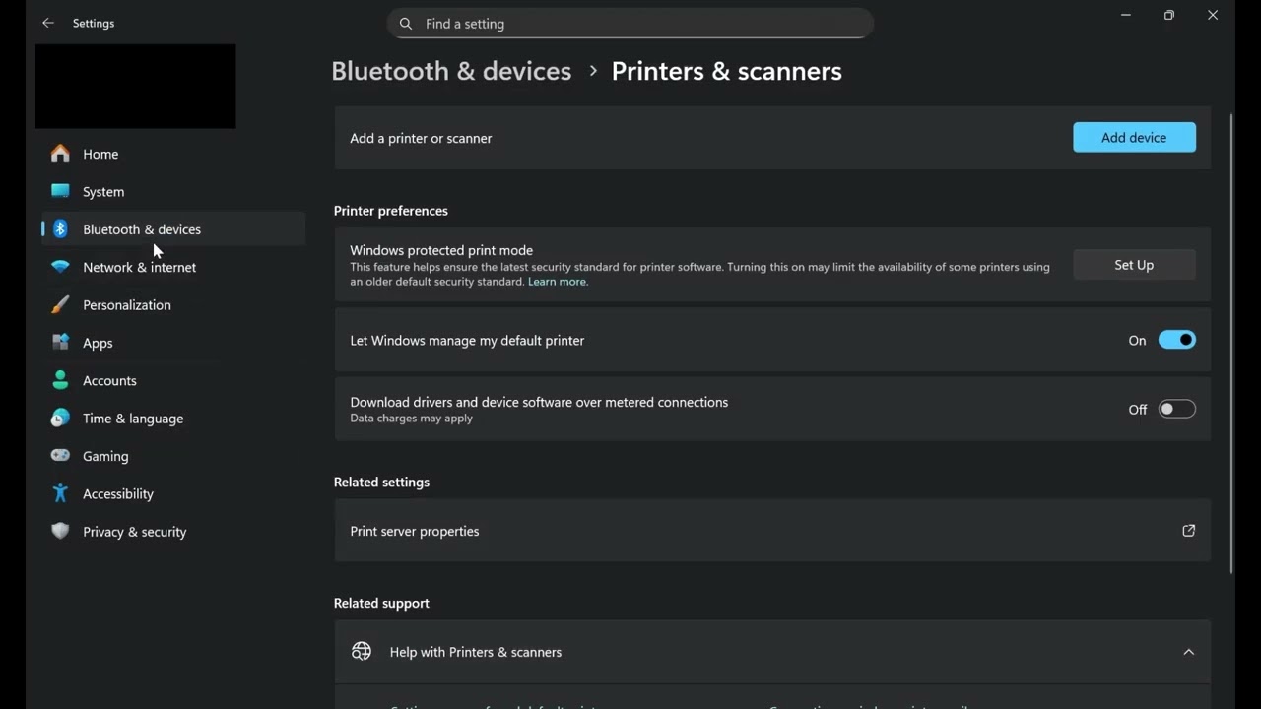Viewport: 1261px width, 709px height.
Task: Click the Apps icon in sidebar
Action: (60, 343)
